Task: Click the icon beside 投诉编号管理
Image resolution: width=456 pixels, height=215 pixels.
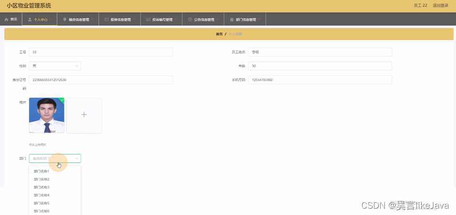Action: 148,19
